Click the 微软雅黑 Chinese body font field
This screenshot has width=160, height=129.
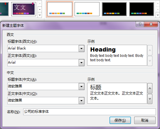click(43, 100)
